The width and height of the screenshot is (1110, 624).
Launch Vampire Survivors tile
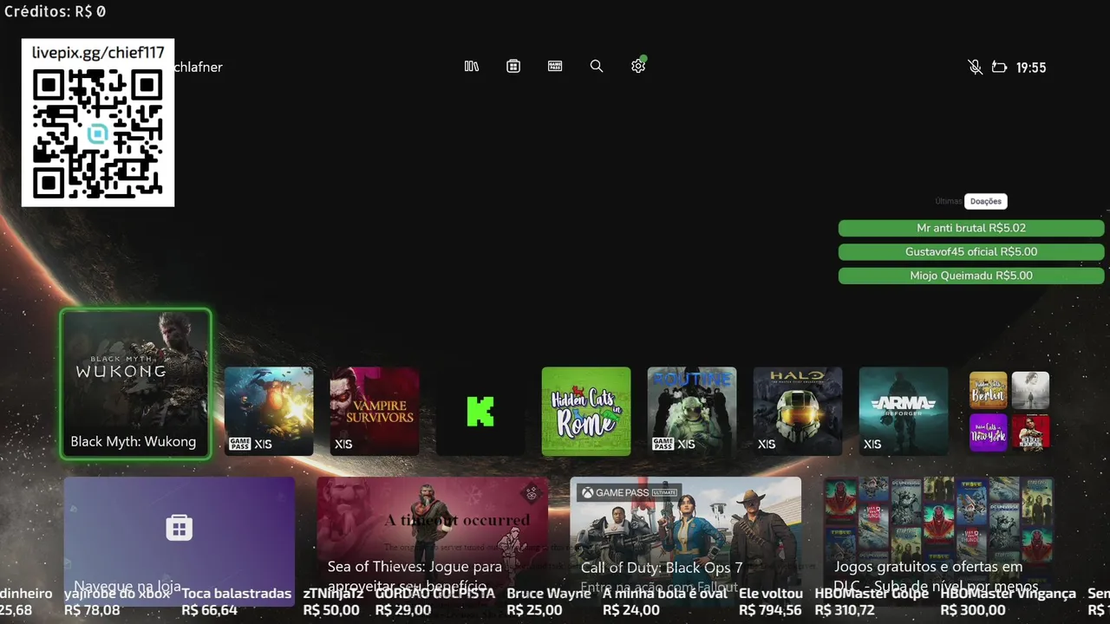(x=375, y=411)
